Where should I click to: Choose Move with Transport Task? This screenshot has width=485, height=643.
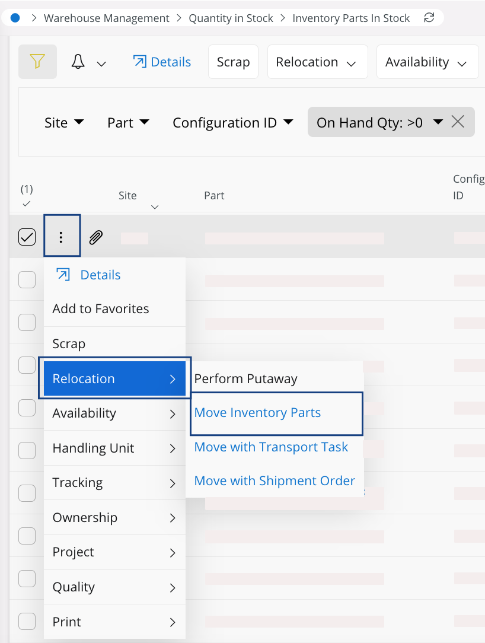click(x=271, y=447)
